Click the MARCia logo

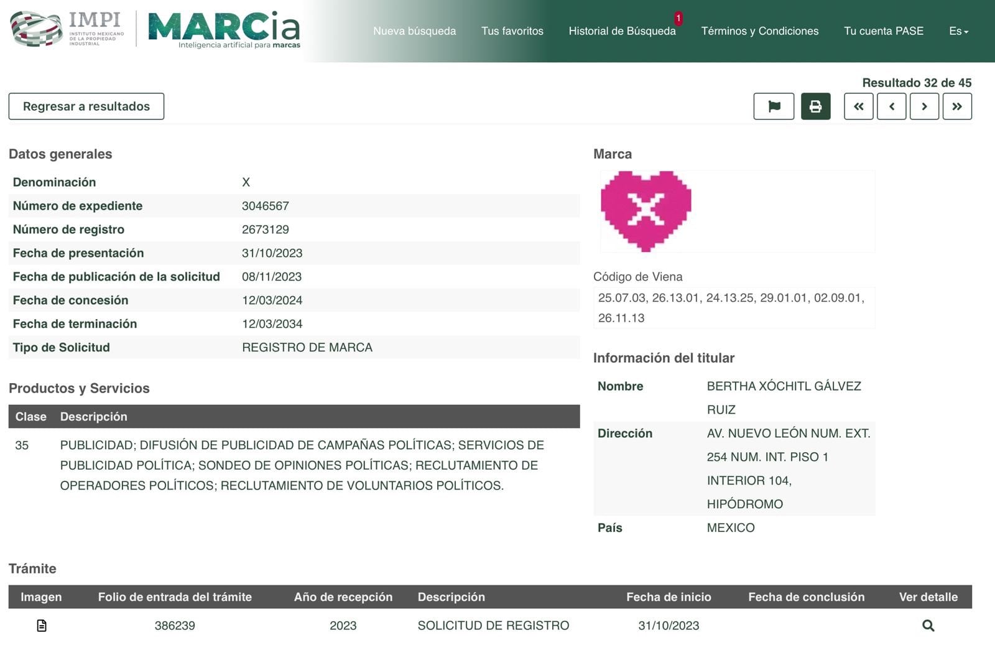224,29
